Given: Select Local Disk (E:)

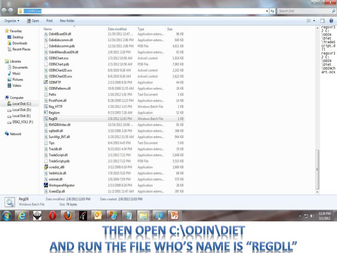Looking at the screenshot, I should [x=19, y=116].
